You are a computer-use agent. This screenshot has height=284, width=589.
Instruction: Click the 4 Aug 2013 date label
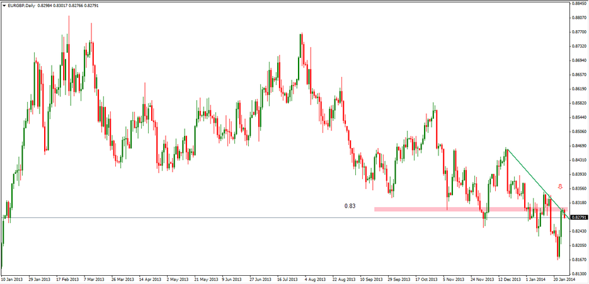pyautogui.click(x=314, y=278)
